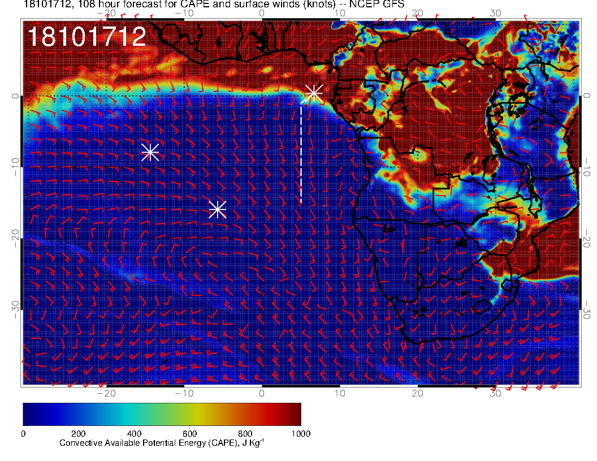Click the '0' longitude label on the bottom axis
This screenshot has height=461, width=597.
pos(262,393)
